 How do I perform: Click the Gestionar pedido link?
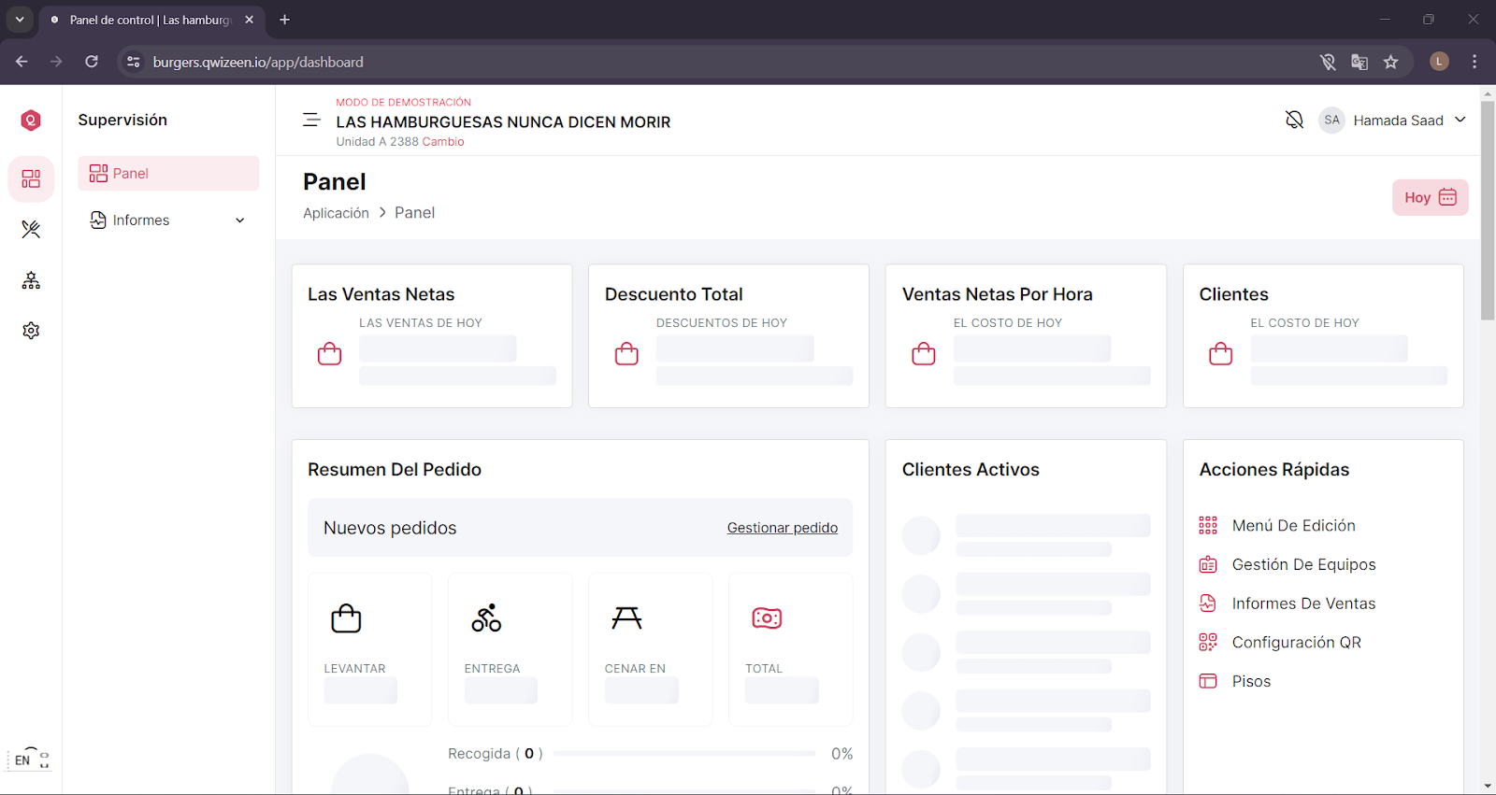coord(783,528)
